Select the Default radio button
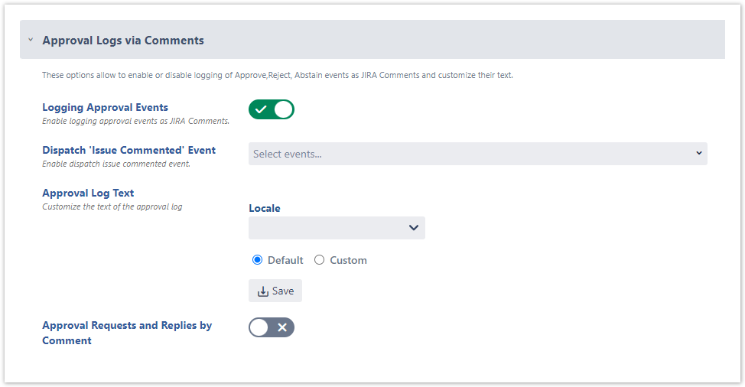745x387 pixels. pos(258,260)
